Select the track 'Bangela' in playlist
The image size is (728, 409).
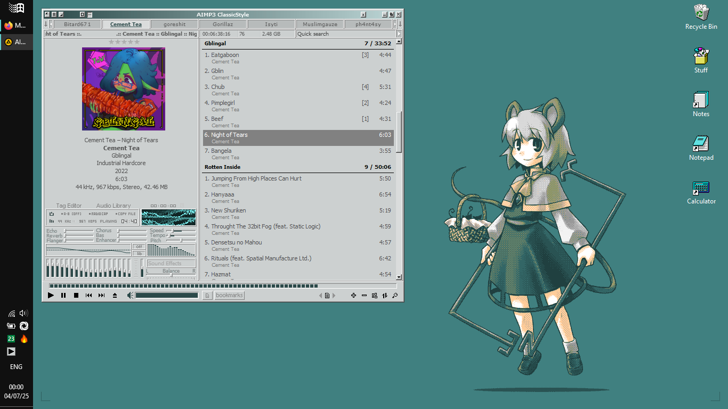pos(298,154)
